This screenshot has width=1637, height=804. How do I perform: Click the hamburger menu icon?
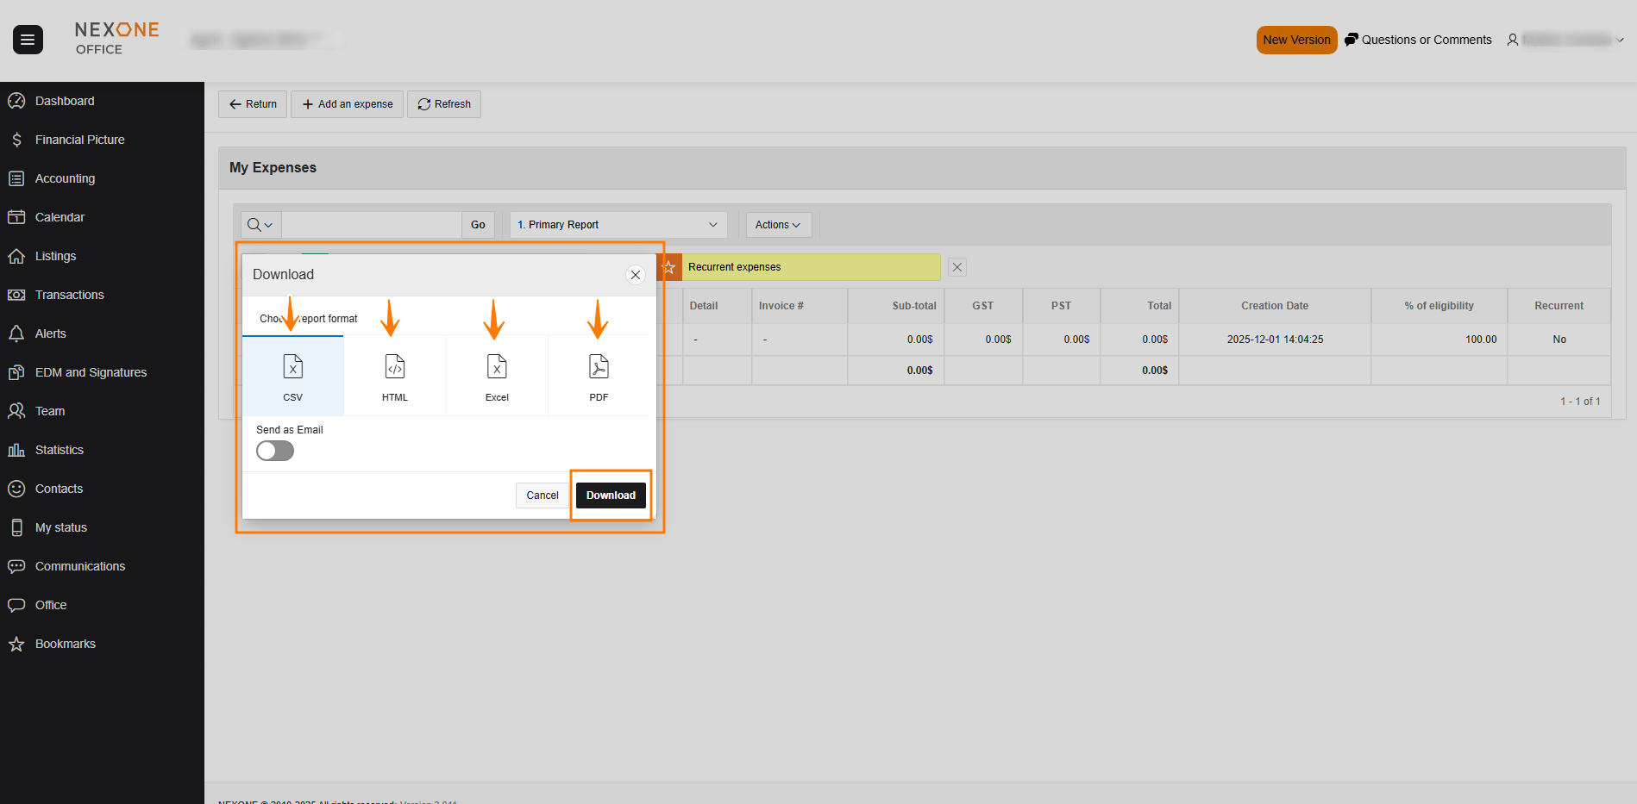pyautogui.click(x=28, y=40)
